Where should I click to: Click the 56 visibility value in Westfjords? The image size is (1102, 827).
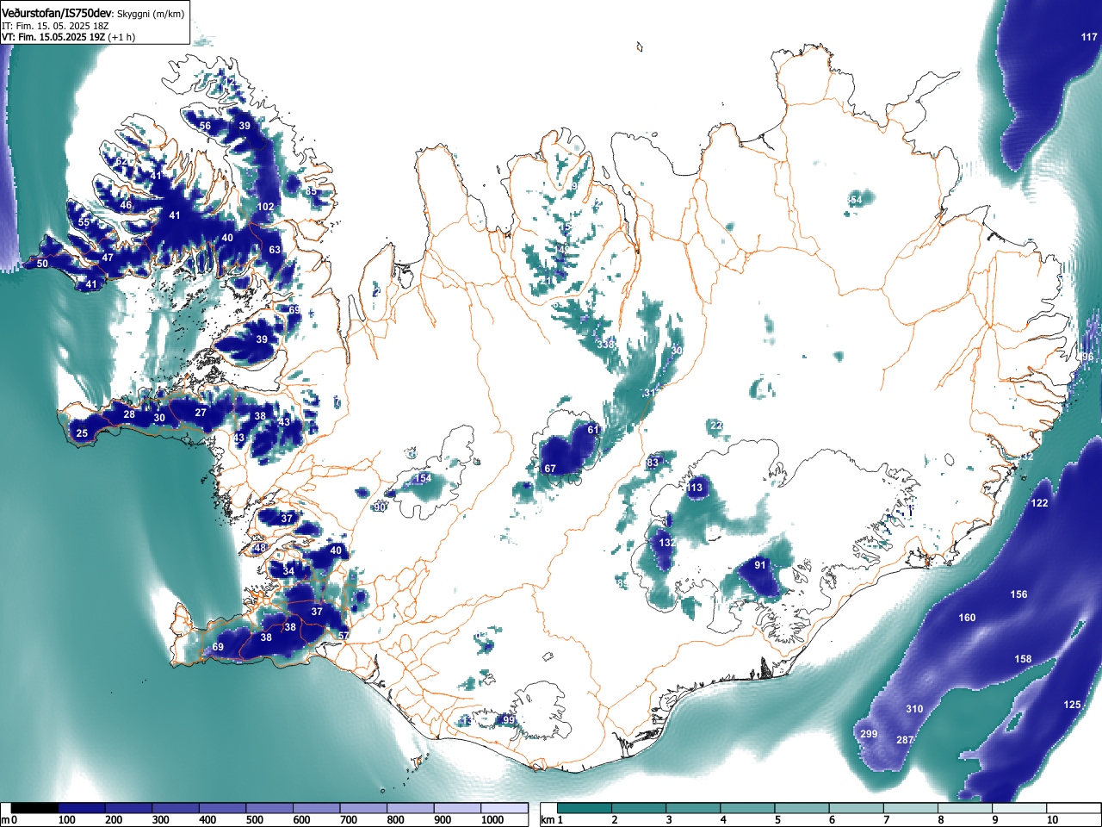pos(205,126)
